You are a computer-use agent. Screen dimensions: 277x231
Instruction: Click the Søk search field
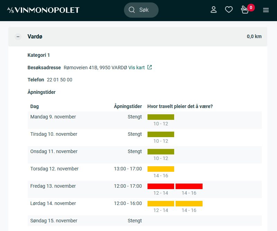tap(144, 10)
